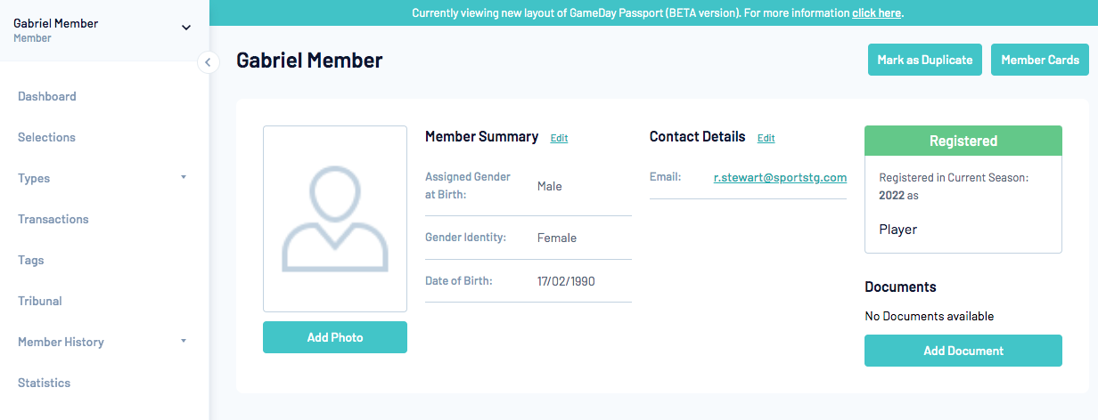Go to Selections in the sidebar
1098x420 pixels.
46,137
